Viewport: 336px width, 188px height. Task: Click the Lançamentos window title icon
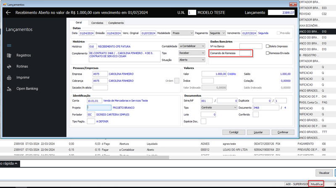[5, 5]
